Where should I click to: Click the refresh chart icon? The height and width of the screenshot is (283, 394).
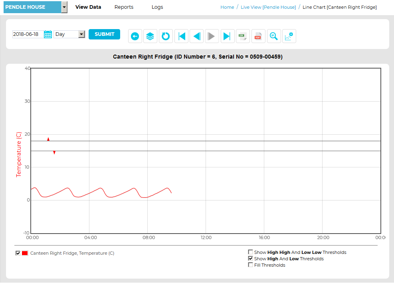(166, 36)
